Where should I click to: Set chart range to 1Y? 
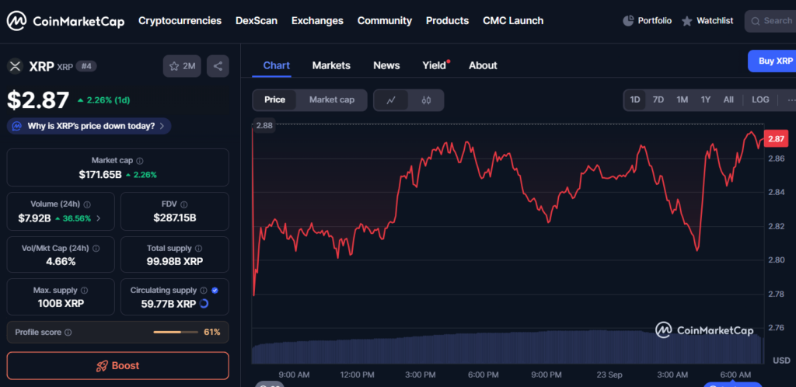(706, 100)
